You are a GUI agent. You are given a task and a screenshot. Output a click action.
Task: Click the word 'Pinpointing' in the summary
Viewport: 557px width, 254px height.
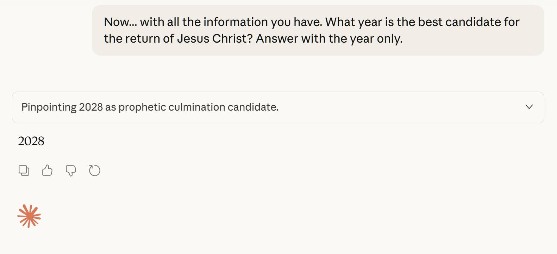point(49,107)
